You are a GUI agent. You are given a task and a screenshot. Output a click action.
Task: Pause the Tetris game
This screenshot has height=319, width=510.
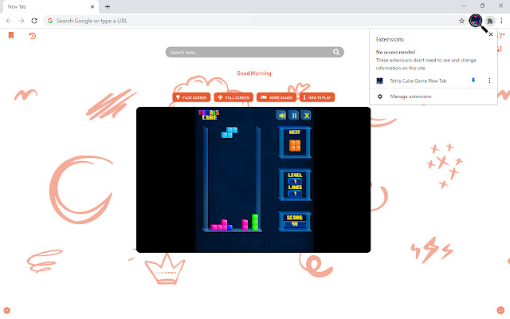(294, 115)
